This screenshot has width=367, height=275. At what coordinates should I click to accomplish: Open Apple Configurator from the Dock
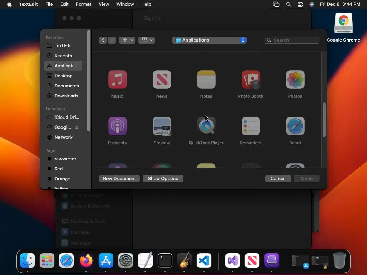point(272,260)
